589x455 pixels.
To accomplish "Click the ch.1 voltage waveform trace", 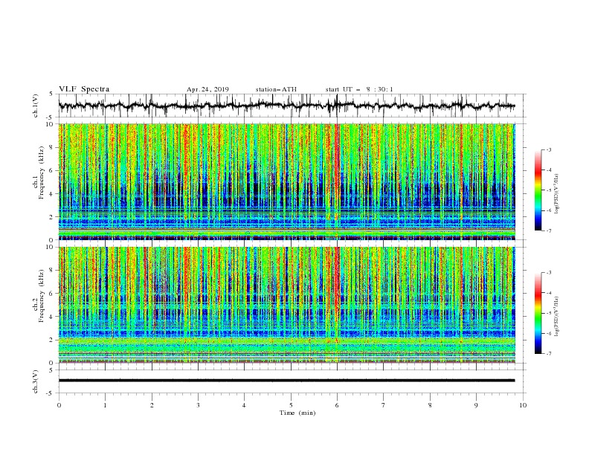I will pyautogui.click(x=286, y=106).
